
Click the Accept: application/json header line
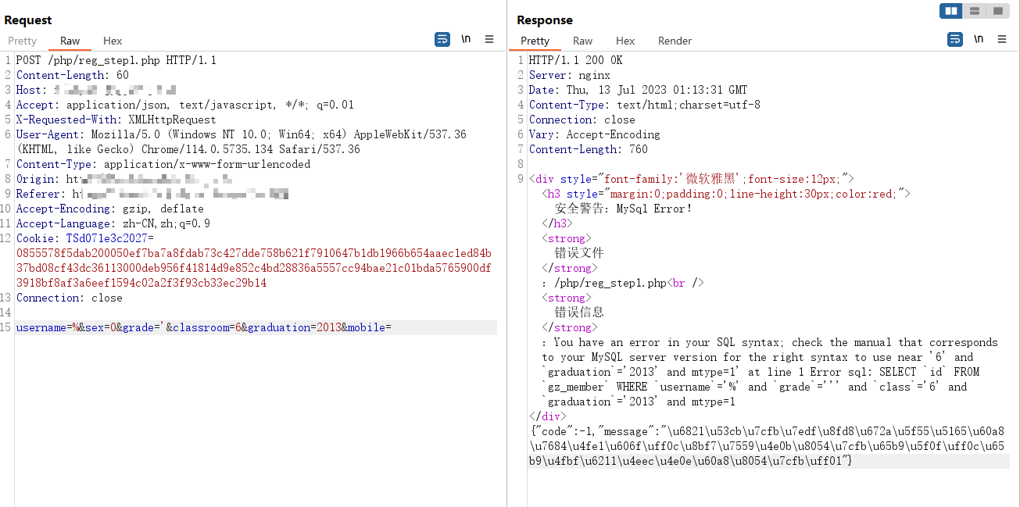[185, 105]
